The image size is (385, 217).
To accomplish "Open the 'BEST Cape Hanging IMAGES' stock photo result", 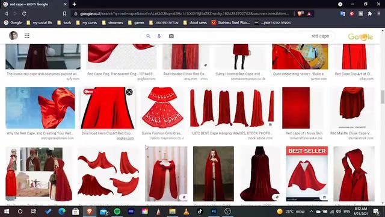I will (232, 108).
